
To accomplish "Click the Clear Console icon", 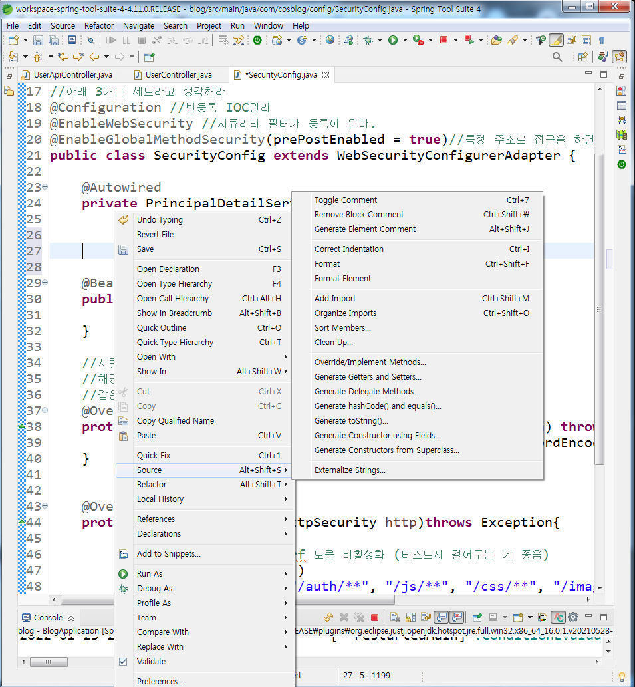I will tap(395, 617).
